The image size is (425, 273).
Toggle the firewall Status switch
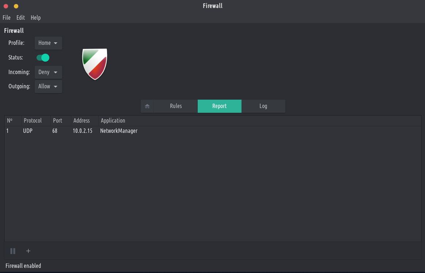pyautogui.click(x=43, y=58)
